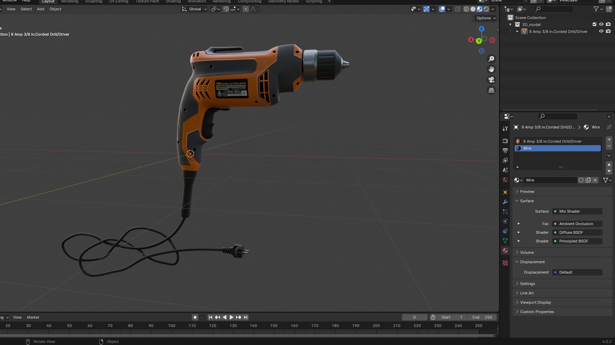Open the Sculpting workspace tab
615x345 pixels.
pyautogui.click(x=94, y=2)
